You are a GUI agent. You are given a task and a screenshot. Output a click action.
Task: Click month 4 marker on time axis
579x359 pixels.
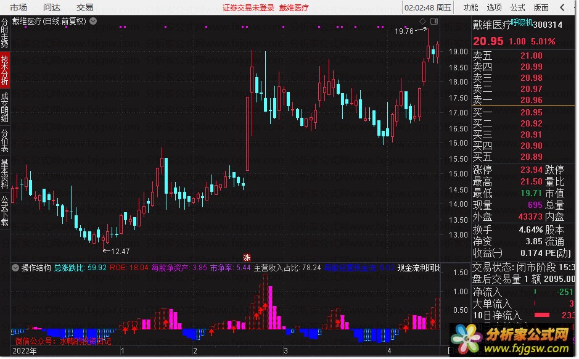[x=389, y=351]
